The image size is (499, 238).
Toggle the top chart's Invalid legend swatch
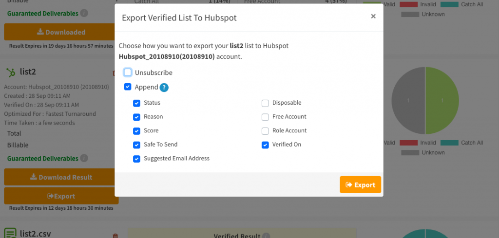pyautogui.click(x=408, y=4)
